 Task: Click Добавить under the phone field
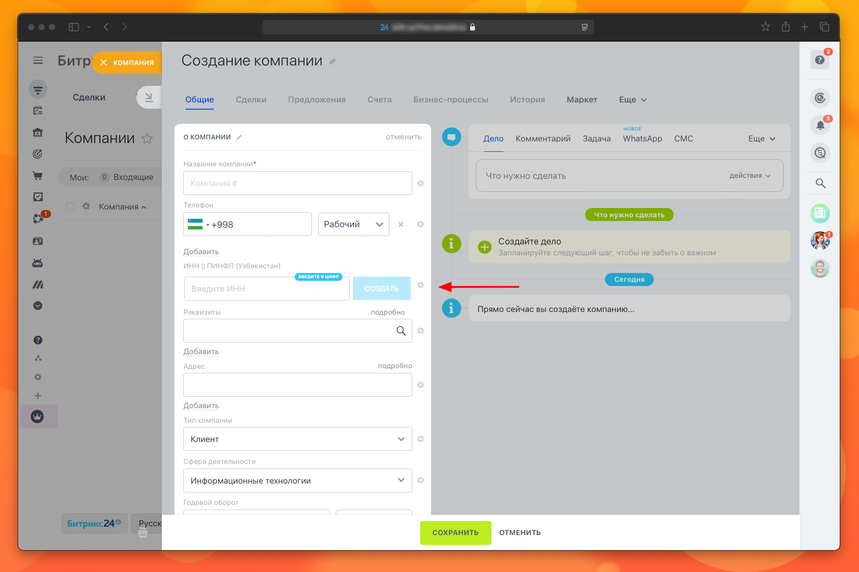(x=201, y=252)
